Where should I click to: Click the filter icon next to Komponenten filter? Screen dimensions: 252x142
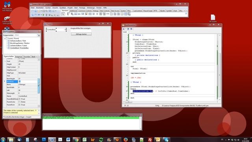[x=39, y=35]
